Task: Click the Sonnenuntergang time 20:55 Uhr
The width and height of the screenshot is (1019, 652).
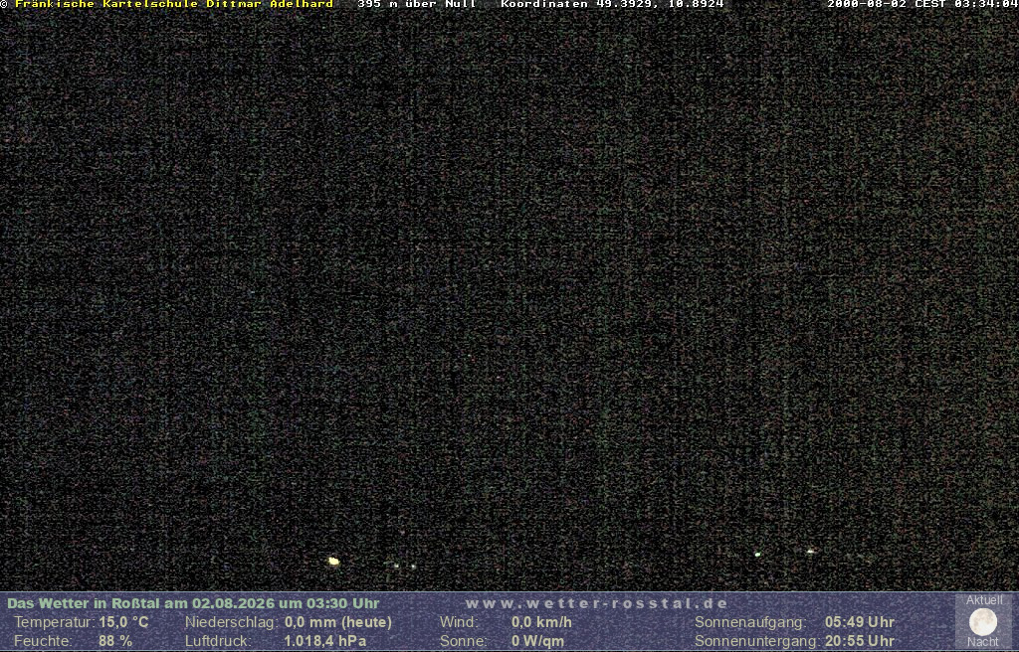Action: click(859, 641)
